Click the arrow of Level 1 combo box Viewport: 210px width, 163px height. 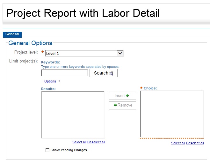(x=120, y=54)
